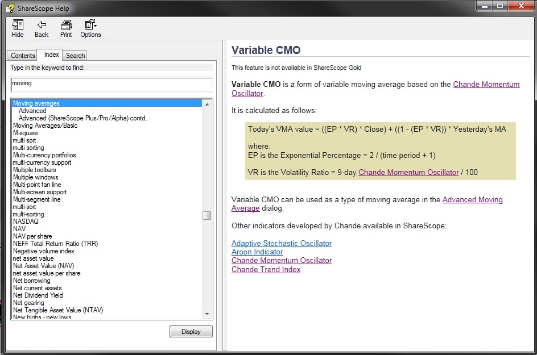Select 'NEFF Total Return Ratio (TRR)' entry

pyautogui.click(x=55, y=244)
